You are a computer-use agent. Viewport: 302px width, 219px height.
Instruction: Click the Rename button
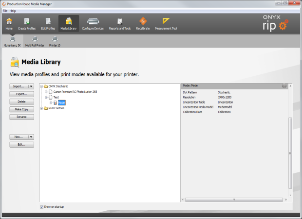tap(22, 117)
